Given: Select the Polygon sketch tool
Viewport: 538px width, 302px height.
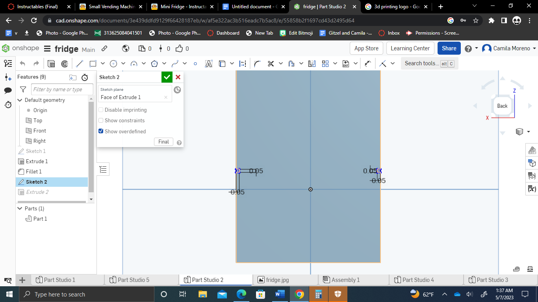Looking at the screenshot, I should coord(154,63).
